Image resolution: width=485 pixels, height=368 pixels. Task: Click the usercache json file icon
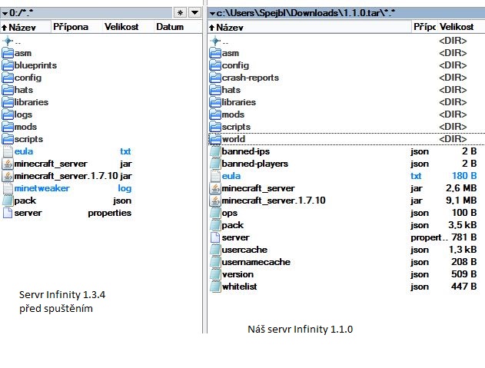tap(215, 250)
